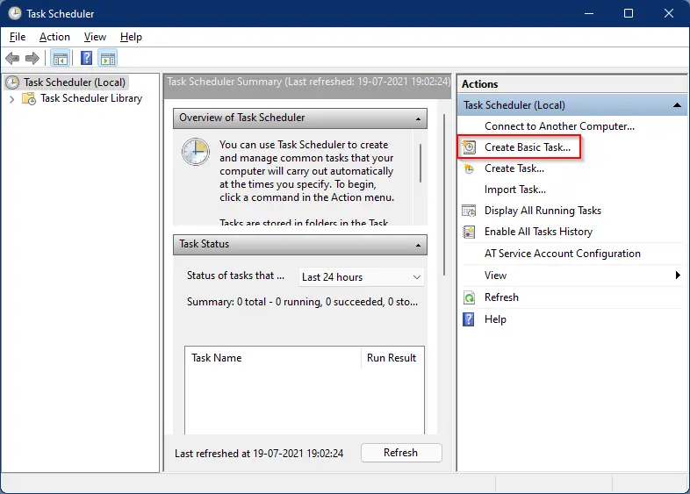Click Display All Running Tasks action

point(543,211)
